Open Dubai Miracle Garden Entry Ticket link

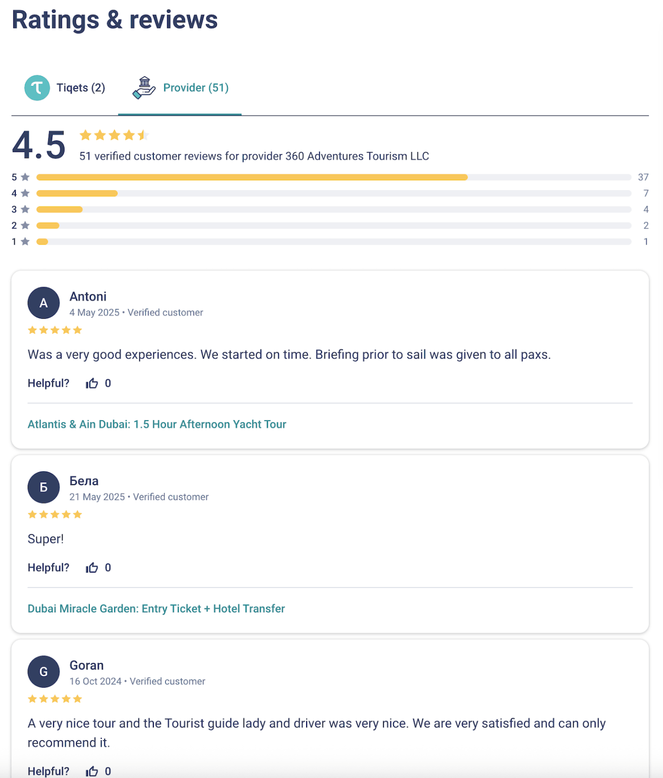[x=156, y=609]
